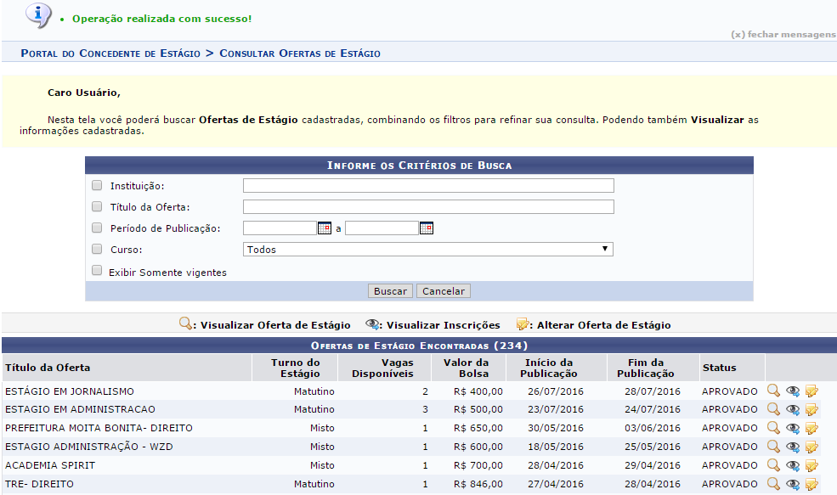View inscriptions for PREFEITURA MOITA BONITA- DIREITO
The image size is (837, 495).
[793, 428]
